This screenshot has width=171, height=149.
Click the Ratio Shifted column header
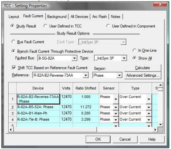coord(86,88)
